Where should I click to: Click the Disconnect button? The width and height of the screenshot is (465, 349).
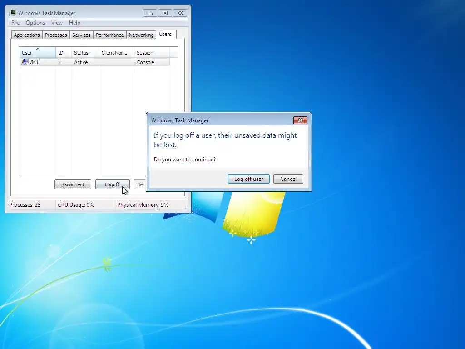click(x=73, y=184)
